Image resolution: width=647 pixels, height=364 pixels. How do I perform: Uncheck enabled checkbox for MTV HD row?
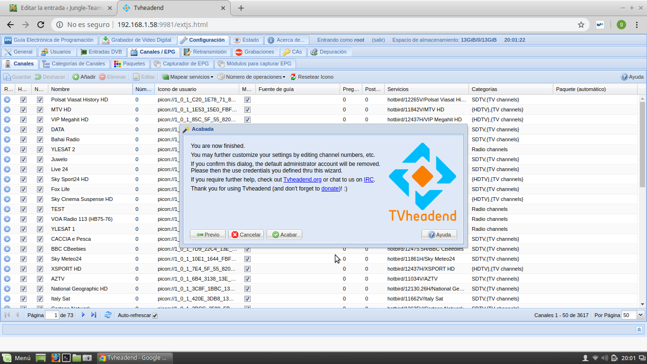pyautogui.click(x=23, y=109)
